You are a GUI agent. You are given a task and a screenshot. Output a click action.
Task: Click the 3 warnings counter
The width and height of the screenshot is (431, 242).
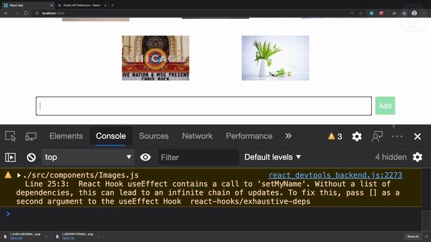[x=335, y=136]
